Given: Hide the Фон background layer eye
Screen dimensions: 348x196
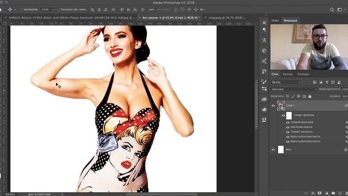Looking at the screenshot, I should pyautogui.click(x=273, y=150).
